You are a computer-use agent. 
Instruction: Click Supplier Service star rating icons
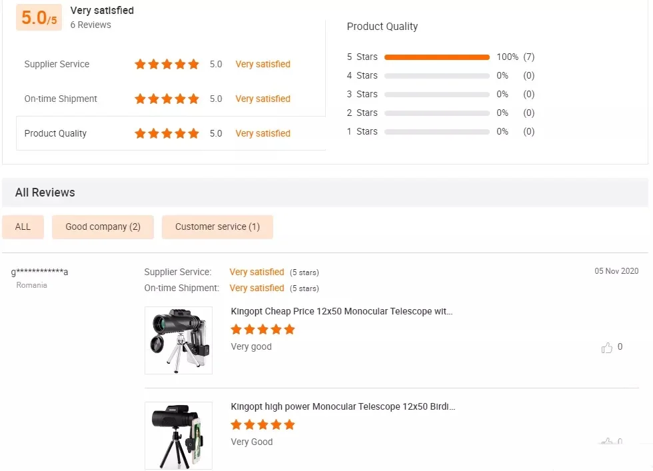coord(167,65)
